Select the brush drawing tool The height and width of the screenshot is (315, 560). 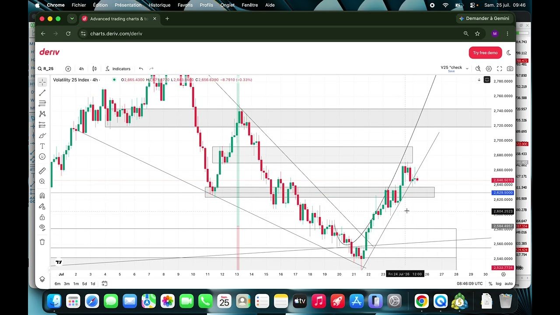(x=42, y=136)
